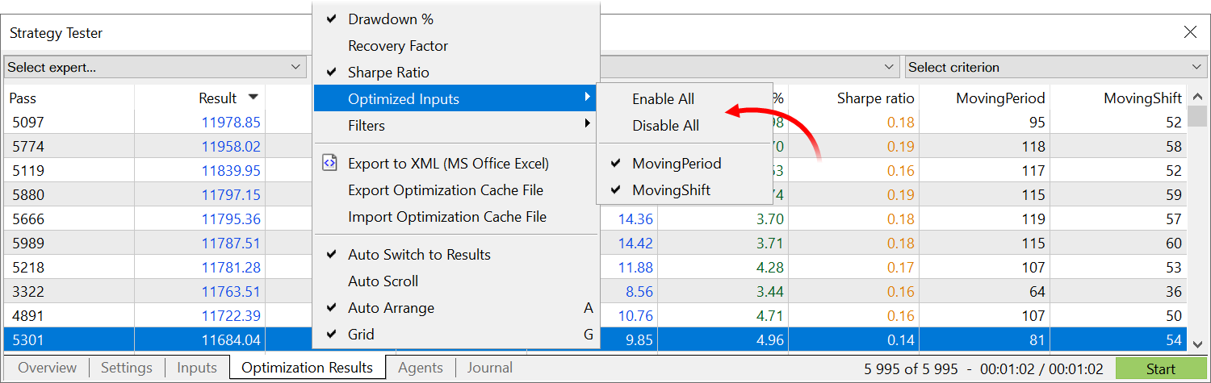Click Export Optimization Cache File
1211x383 pixels.
click(x=445, y=190)
